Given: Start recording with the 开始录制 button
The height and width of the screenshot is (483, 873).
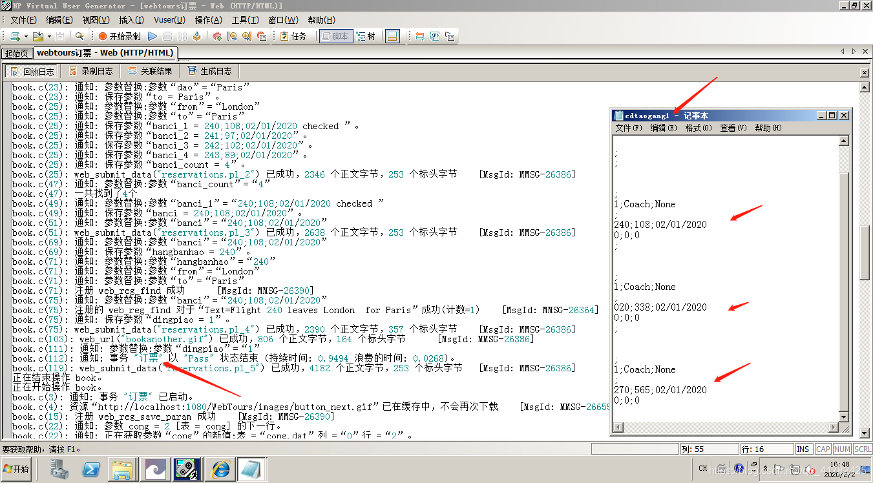Looking at the screenshot, I should [119, 37].
